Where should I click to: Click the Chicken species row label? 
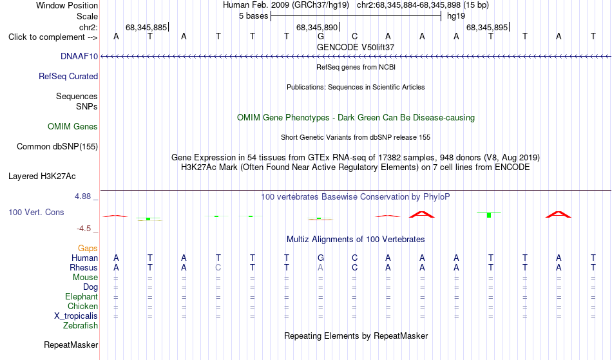pos(82,307)
